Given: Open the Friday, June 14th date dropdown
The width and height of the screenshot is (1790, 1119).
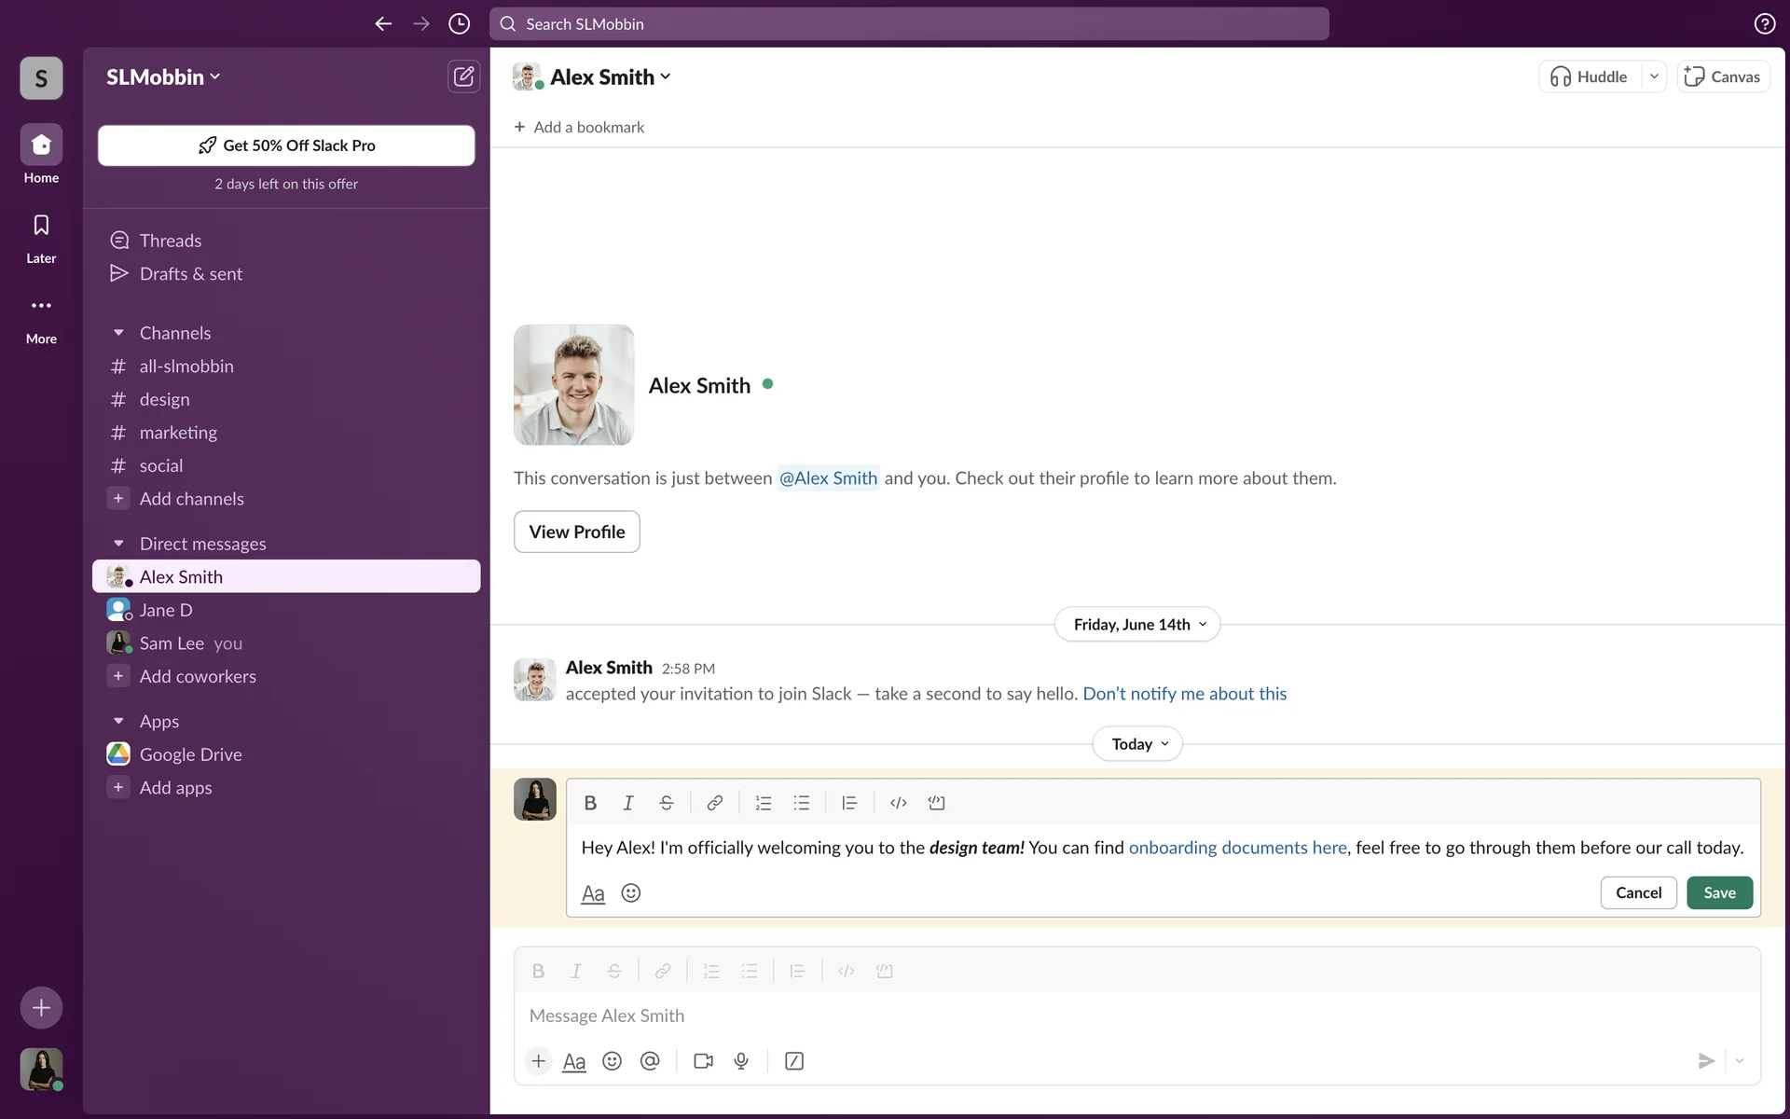Looking at the screenshot, I should coord(1136,625).
